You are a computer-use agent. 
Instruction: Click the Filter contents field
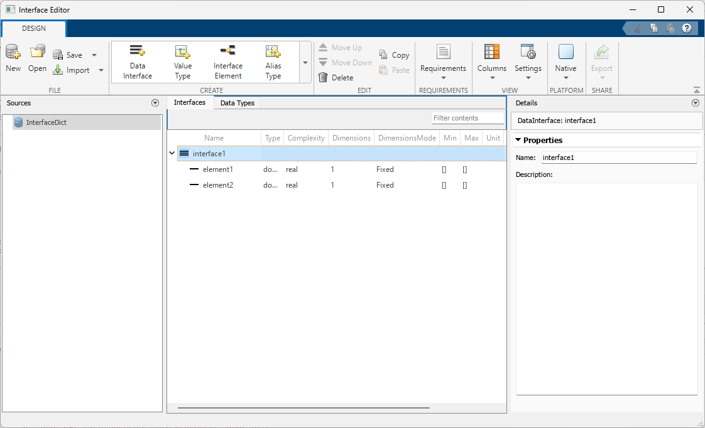click(x=468, y=117)
